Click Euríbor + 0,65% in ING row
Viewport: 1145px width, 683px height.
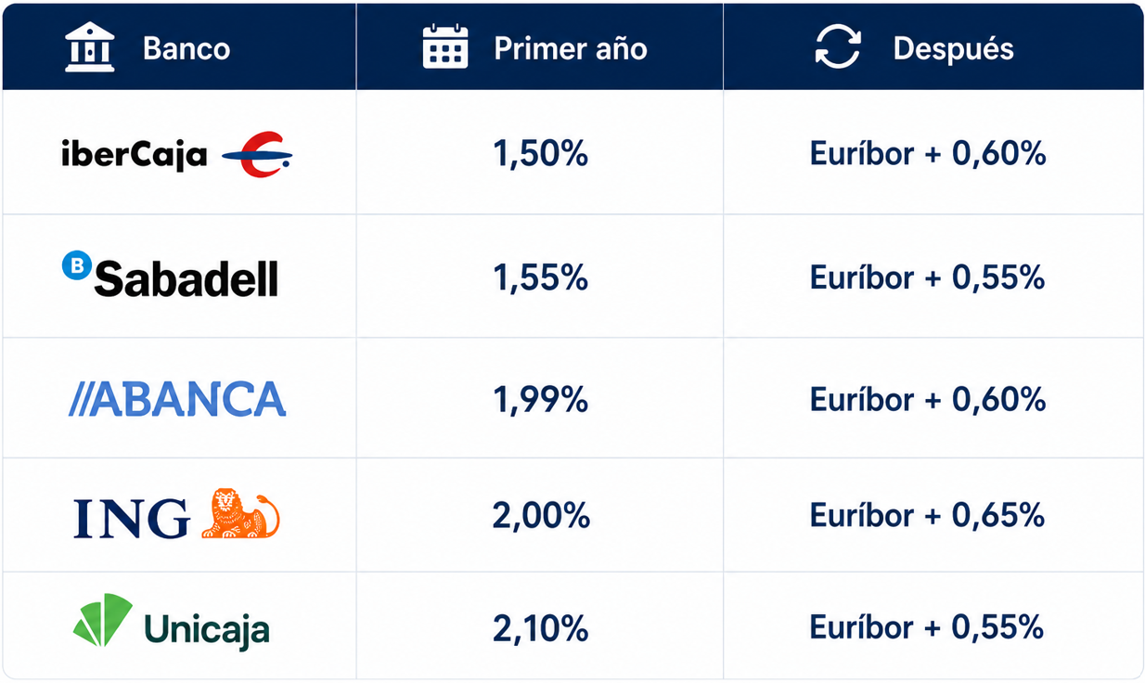[x=928, y=514]
